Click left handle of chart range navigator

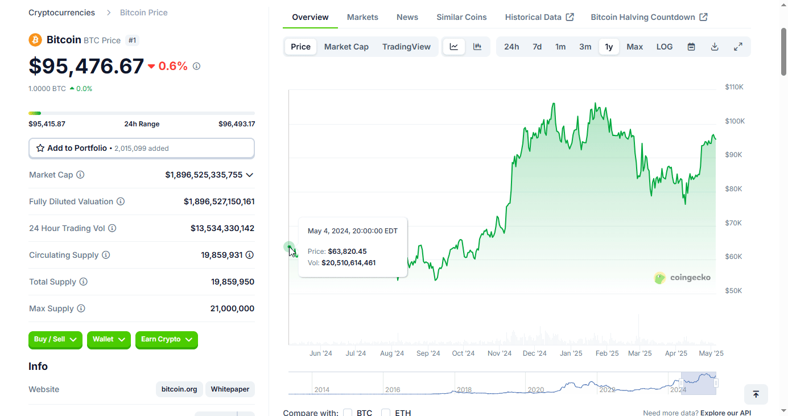pyautogui.click(x=681, y=383)
